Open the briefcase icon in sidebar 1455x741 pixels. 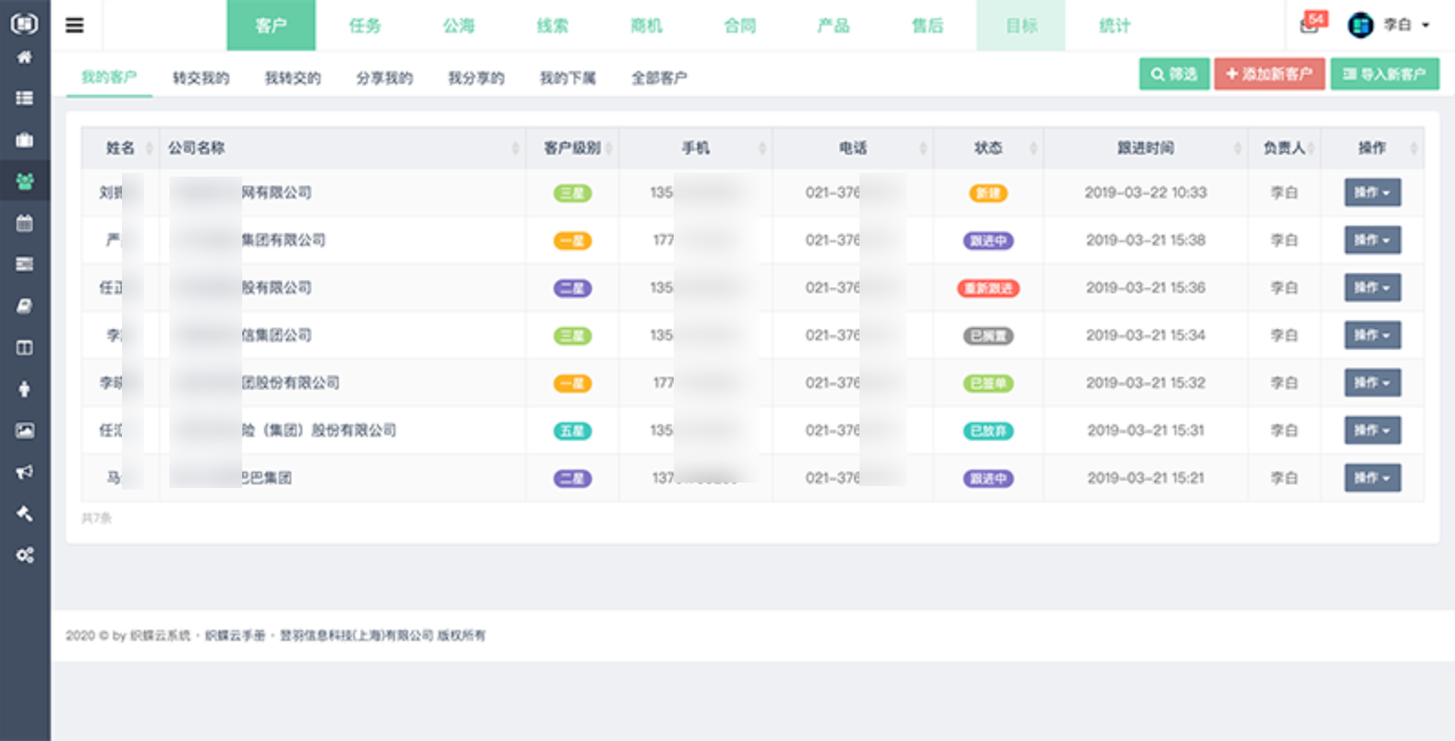25,140
